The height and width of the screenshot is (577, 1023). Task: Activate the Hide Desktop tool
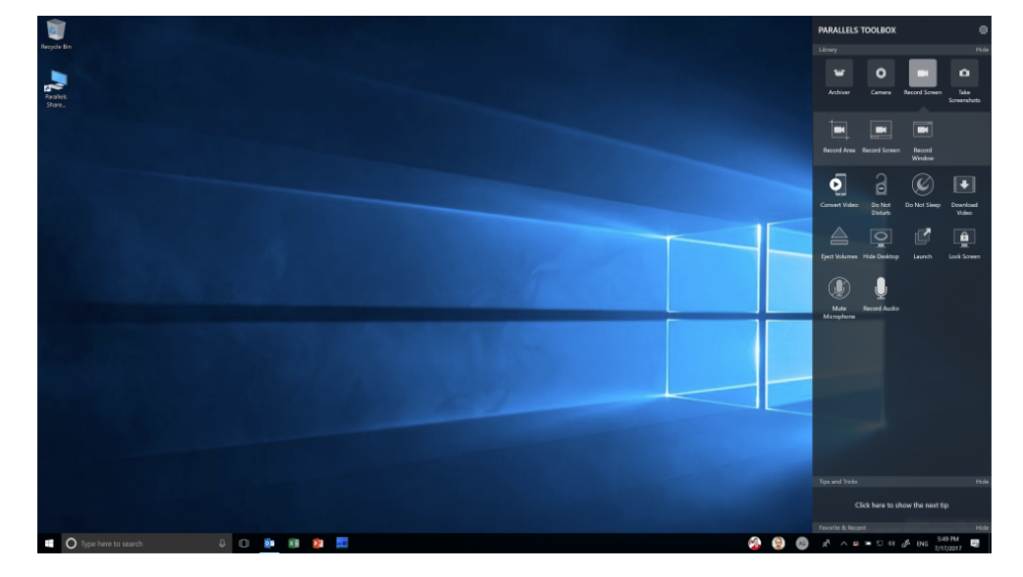point(881,243)
